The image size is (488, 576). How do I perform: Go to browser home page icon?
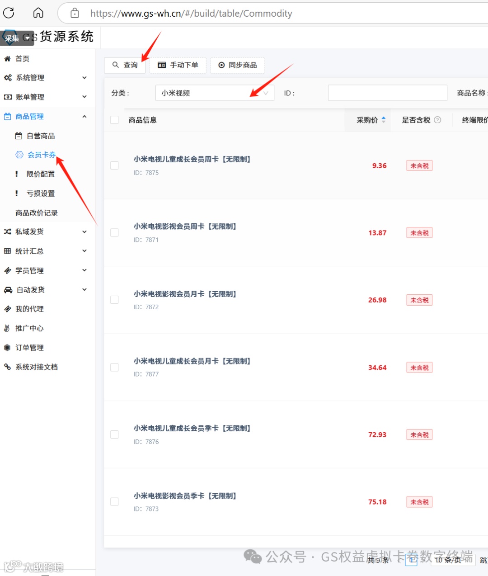tap(38, 13)
